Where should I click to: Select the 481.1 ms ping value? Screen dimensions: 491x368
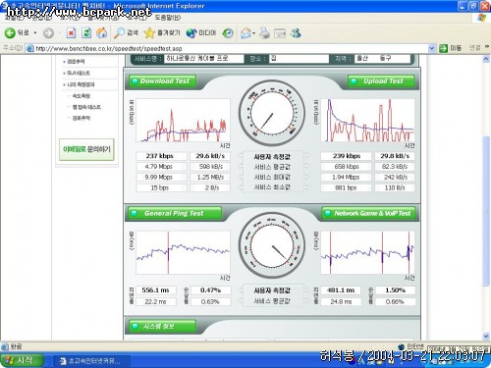click(341, 290)
